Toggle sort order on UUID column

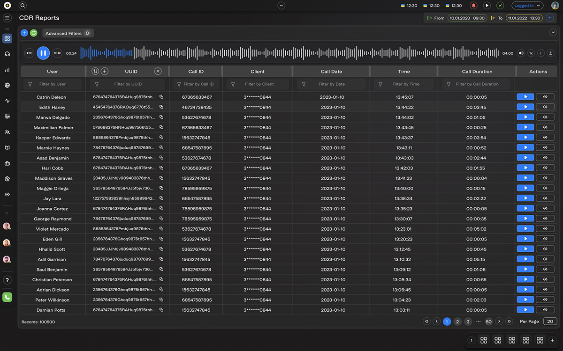(x=95, y=71)
